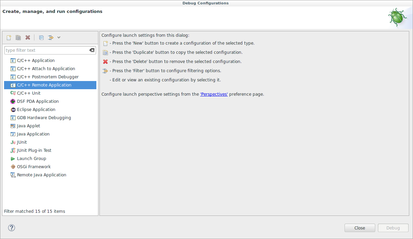Click 'Filter matched 15 of 15 items' text

click(x=34, y=211)
